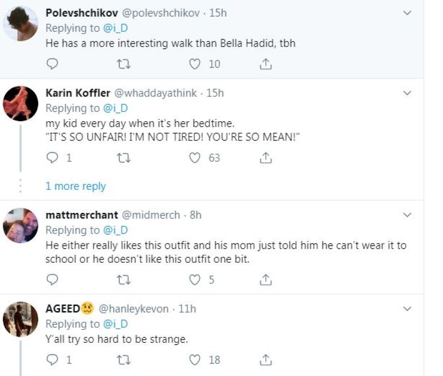Like Karin Koffler's tweet with 63 likes

click(195, 158)
